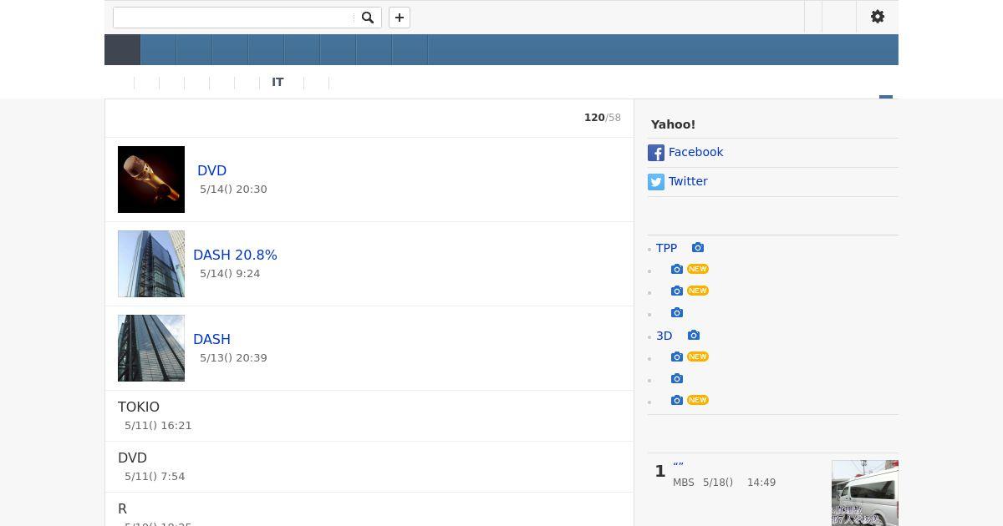Focus the search input field

pos(234,18)
